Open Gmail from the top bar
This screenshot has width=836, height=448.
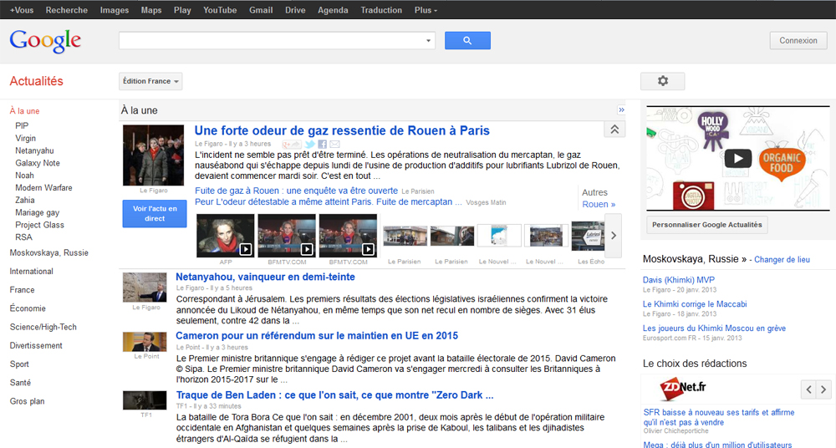pos(261,10)
